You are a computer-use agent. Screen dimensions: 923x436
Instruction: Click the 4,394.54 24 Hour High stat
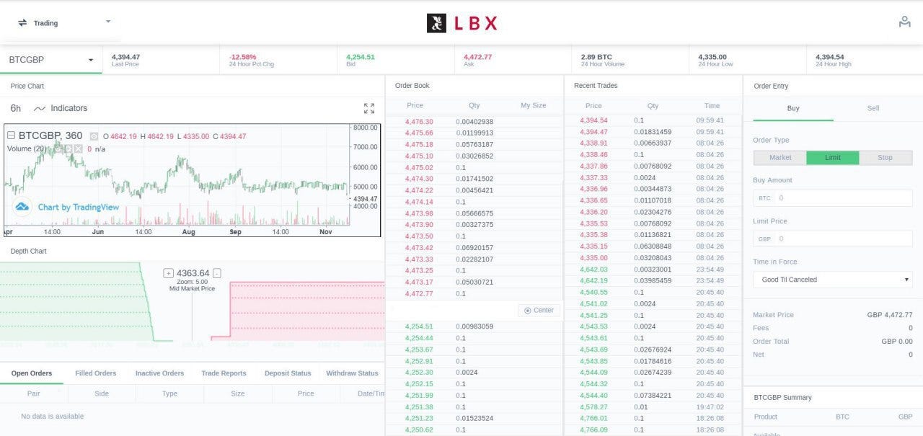pyautogui.click(x=834, y=60)
